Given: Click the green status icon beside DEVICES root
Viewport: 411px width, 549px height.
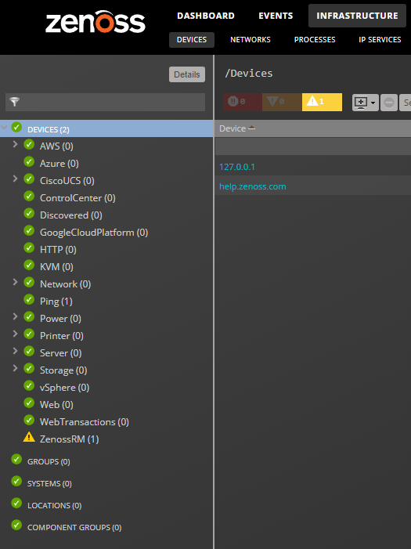Looking at the screenshot, I should point(16,127).
